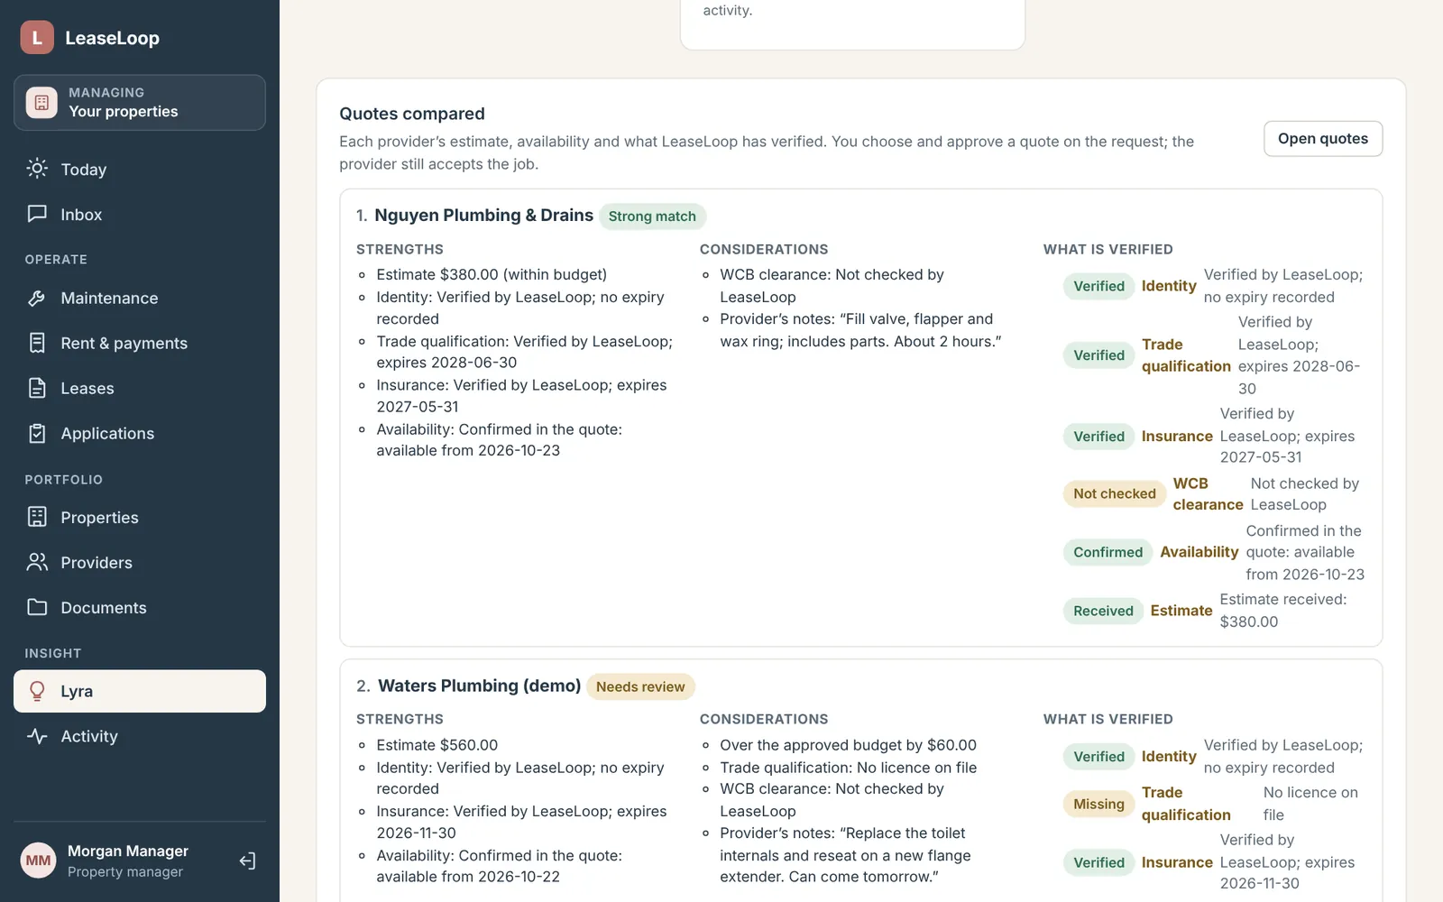Click the Applications clipboard icon
This screenshot has height=902, width=1443.
tap(37, 433)
